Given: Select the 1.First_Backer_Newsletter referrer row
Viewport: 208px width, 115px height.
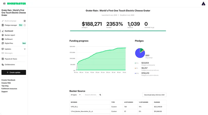Looking at the screenshot, I should (x=118, y=111).
